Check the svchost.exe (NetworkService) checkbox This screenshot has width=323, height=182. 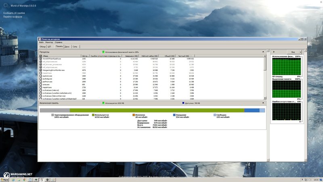(41, 96)
